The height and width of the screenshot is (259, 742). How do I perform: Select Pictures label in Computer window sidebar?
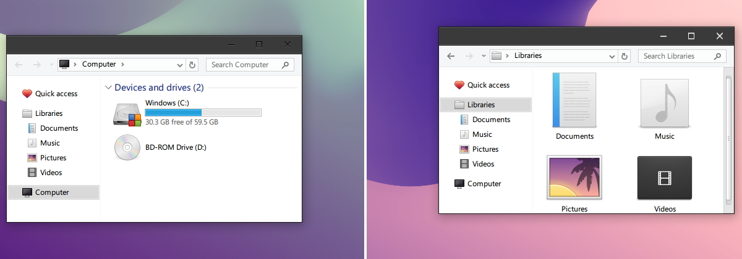point(53,158)
